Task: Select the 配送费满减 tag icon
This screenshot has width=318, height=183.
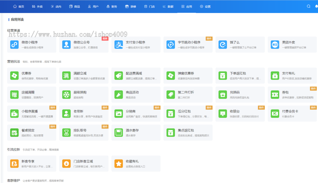Action: 119,76
